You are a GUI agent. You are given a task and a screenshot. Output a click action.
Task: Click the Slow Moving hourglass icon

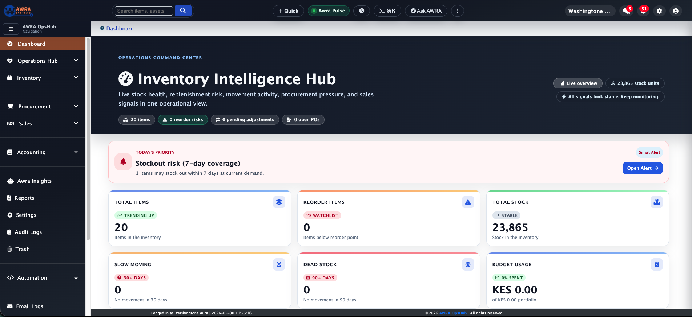point(279,264)
